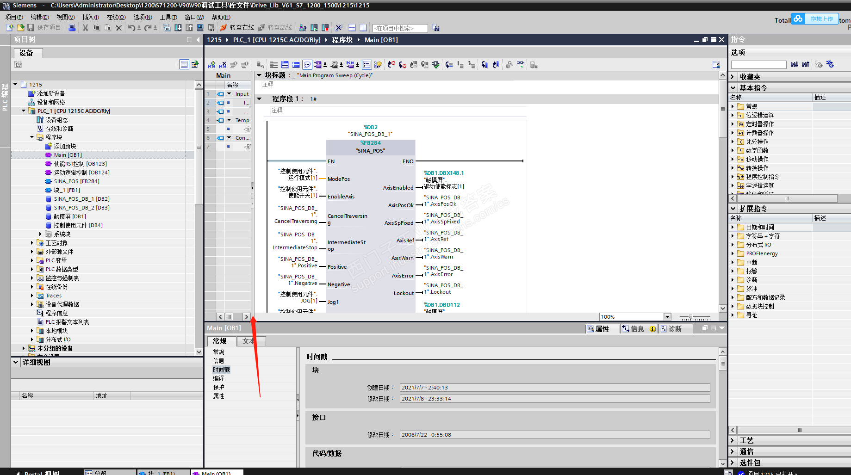Open the zoom level 100% dropdown
851x475 pixels.
pos(667,317)
